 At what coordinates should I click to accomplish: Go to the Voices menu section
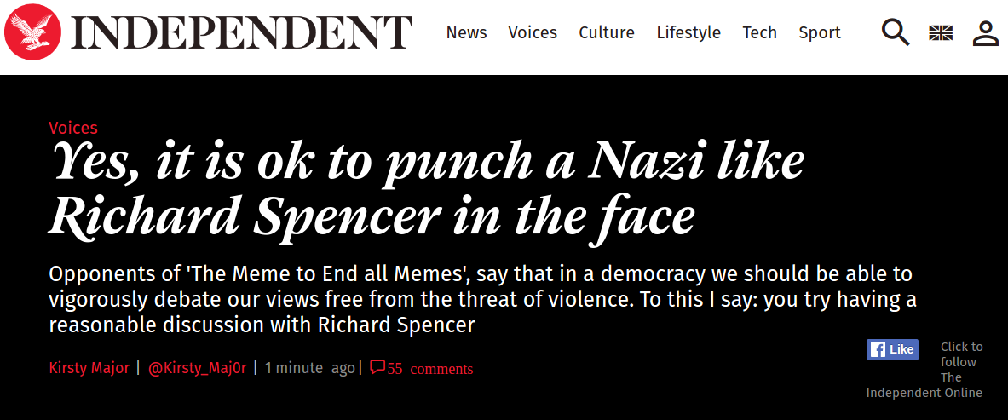tap(533, 32)
